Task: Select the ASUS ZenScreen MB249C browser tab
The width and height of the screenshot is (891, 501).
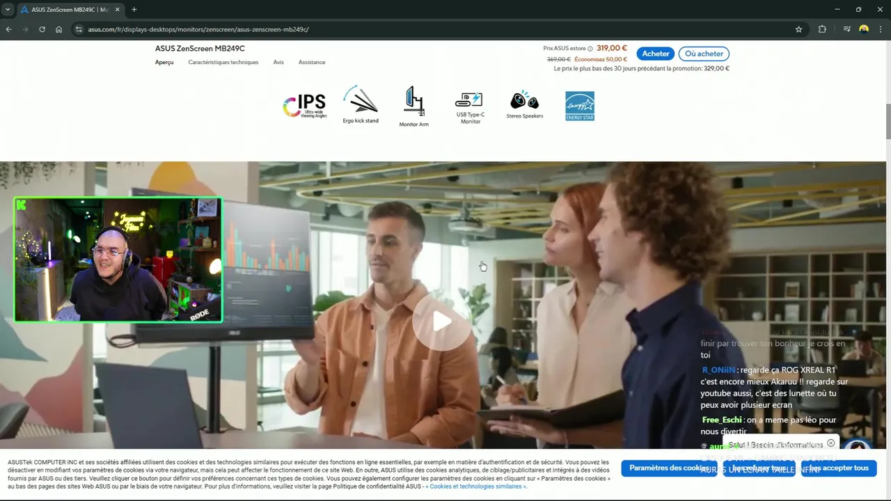Action: 70,10
